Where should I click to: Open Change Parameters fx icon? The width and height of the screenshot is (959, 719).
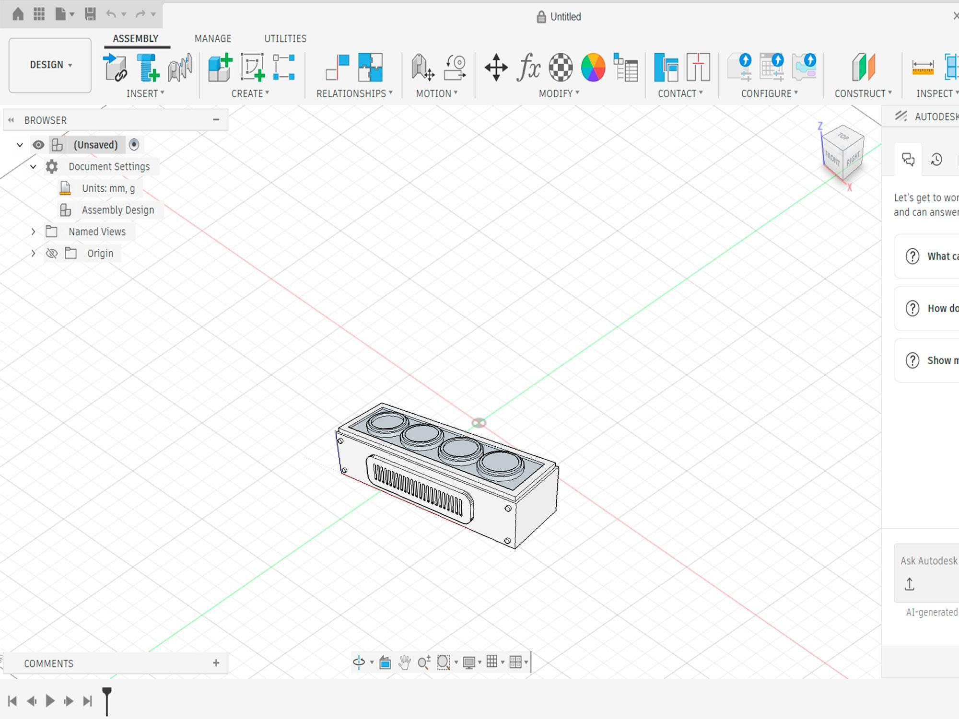[528, 67]
